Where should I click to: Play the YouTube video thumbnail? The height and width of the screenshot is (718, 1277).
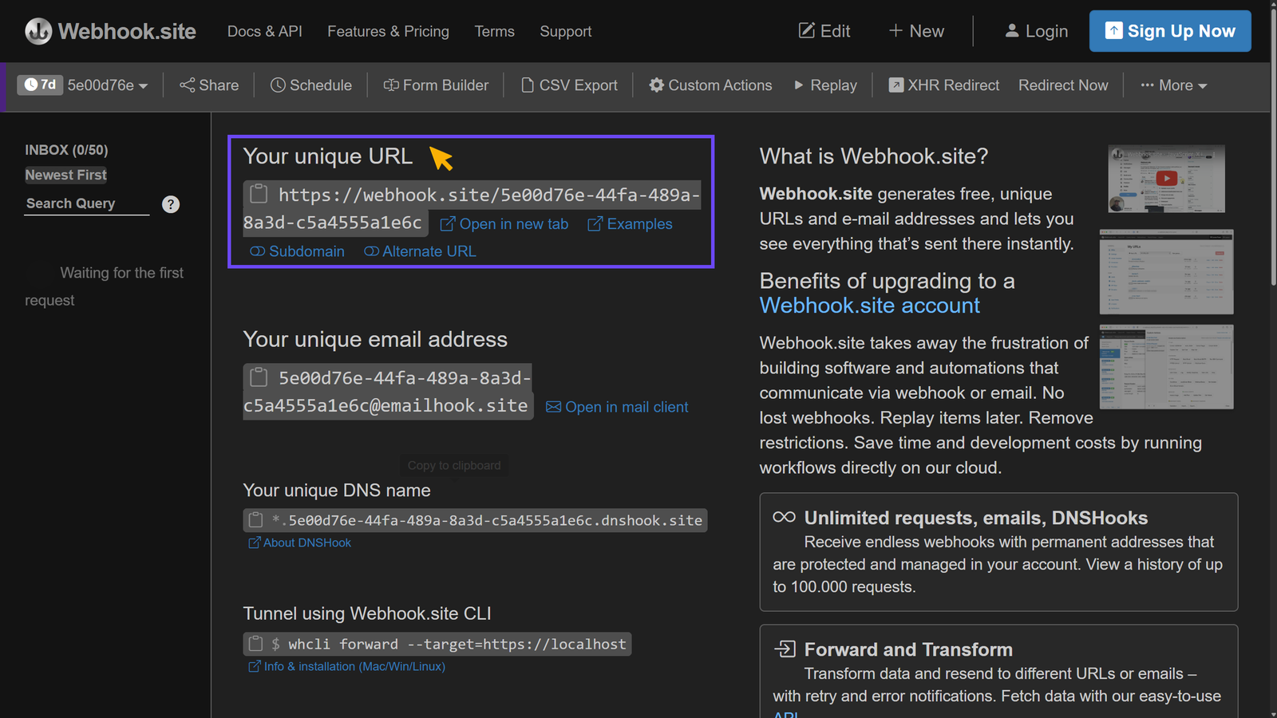[x=1166, y=179]
